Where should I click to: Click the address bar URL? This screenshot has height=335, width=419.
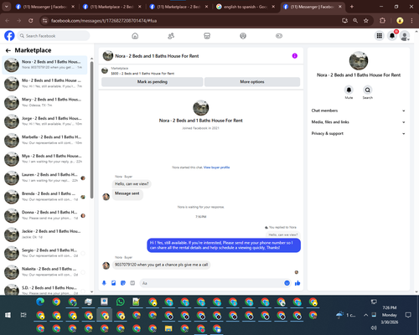[104, 21]
